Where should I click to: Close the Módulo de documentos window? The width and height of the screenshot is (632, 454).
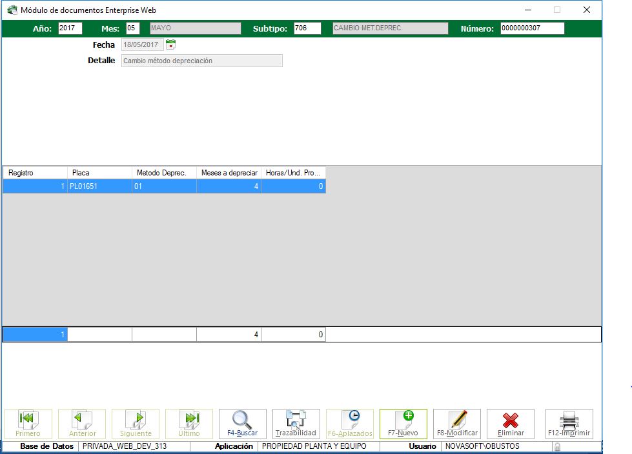coord(587,10)
